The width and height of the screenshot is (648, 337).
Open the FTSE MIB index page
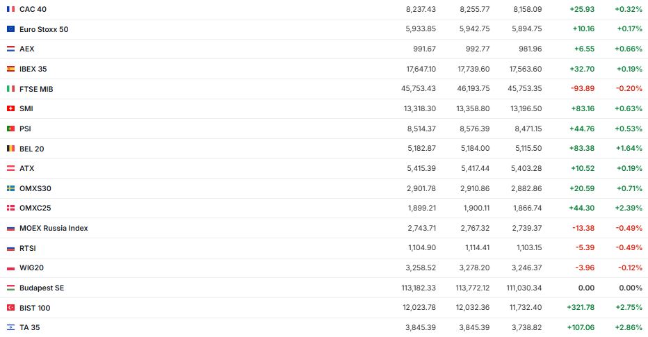(x=36, y=89)
